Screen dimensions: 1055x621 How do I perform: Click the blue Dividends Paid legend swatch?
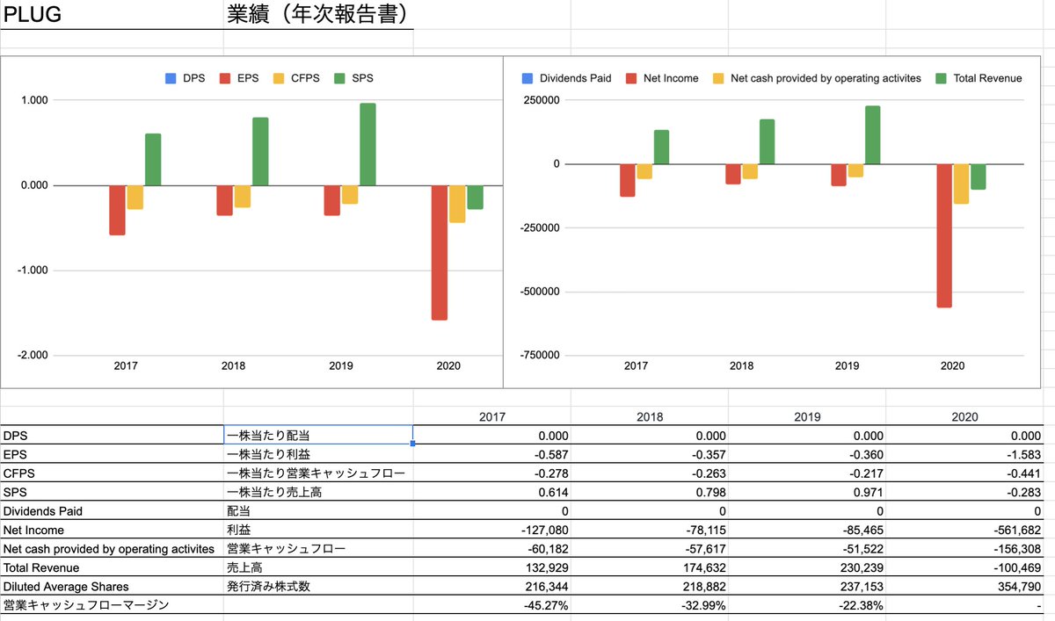527,78
